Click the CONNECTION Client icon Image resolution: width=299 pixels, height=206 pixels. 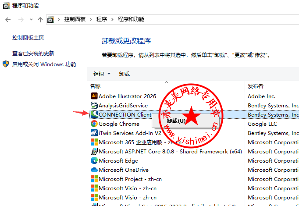click(94, 114)
